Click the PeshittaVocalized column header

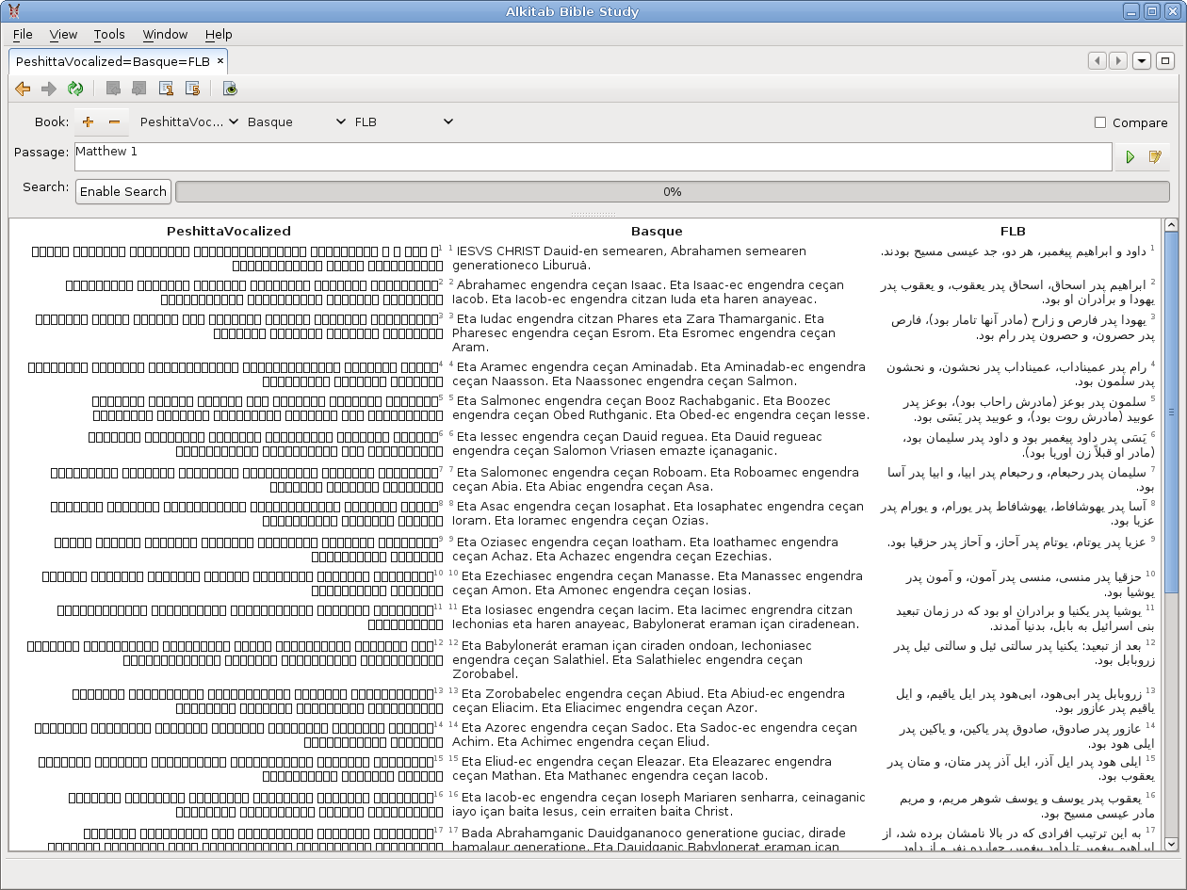[229, 231]
